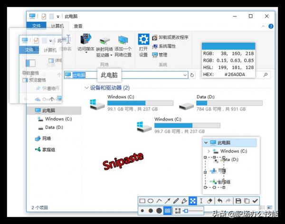Open the address bar history dropdown arrow

tap(185, 75)
